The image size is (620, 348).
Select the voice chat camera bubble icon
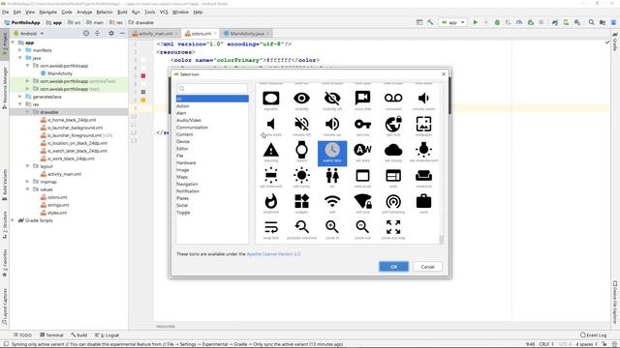(362, 99)
